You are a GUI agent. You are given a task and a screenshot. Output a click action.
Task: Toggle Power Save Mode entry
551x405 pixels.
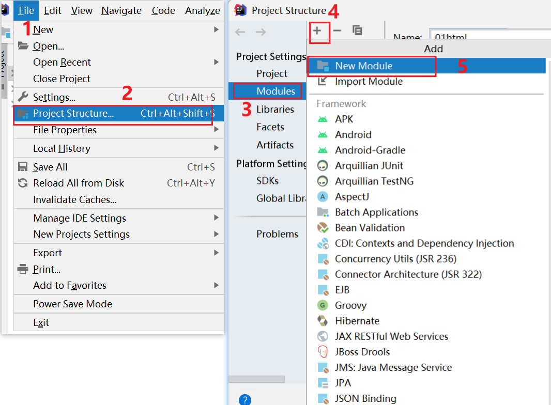coord(119,304)
